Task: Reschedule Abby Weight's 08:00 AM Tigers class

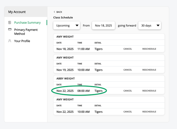Action: coord(149,91)
